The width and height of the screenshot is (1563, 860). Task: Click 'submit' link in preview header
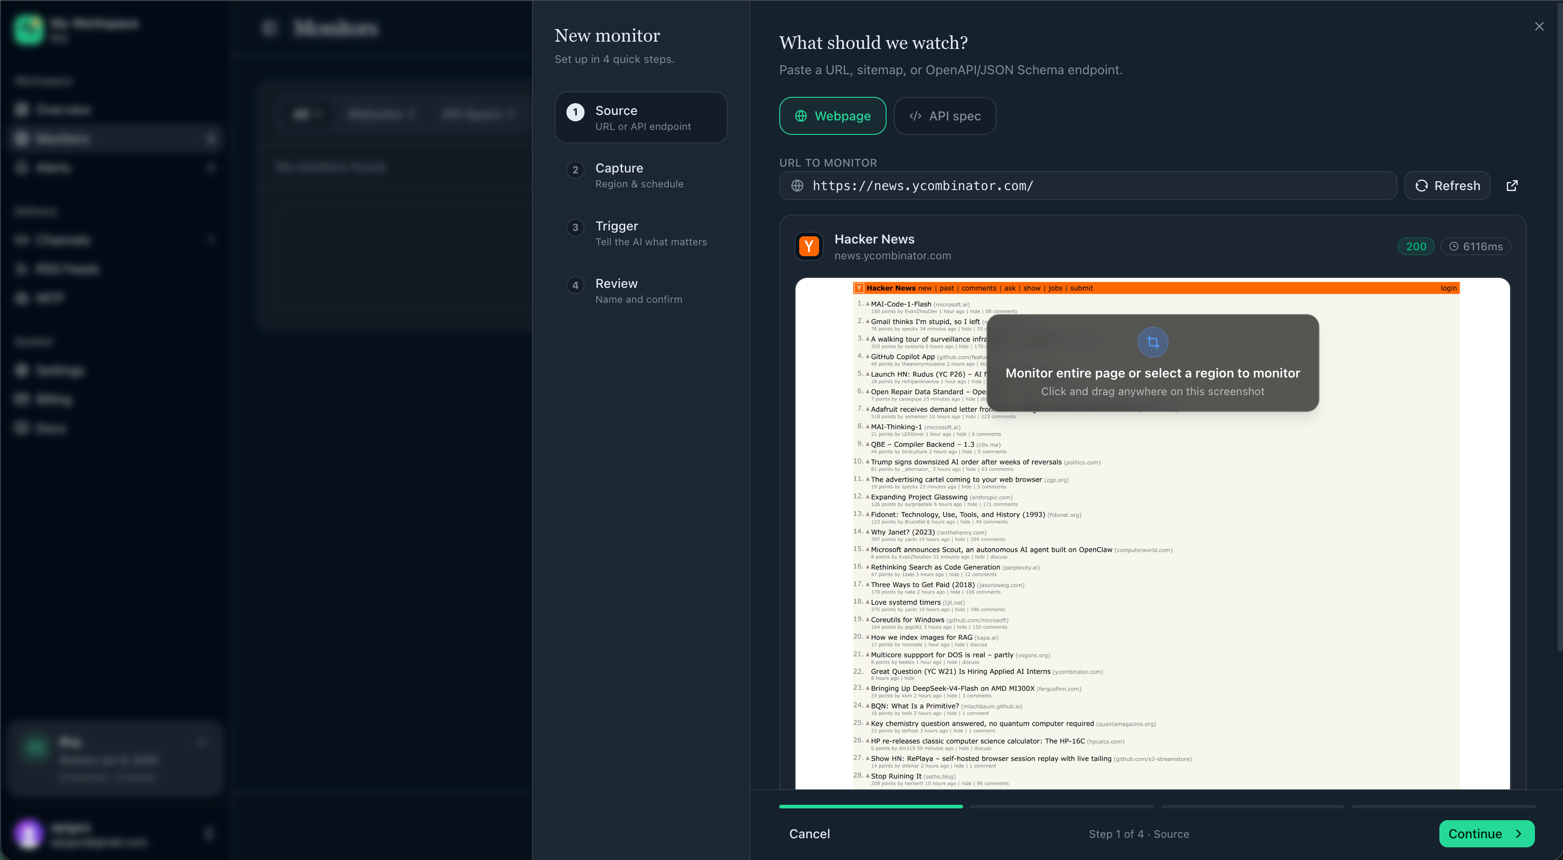click(1081, 289)
